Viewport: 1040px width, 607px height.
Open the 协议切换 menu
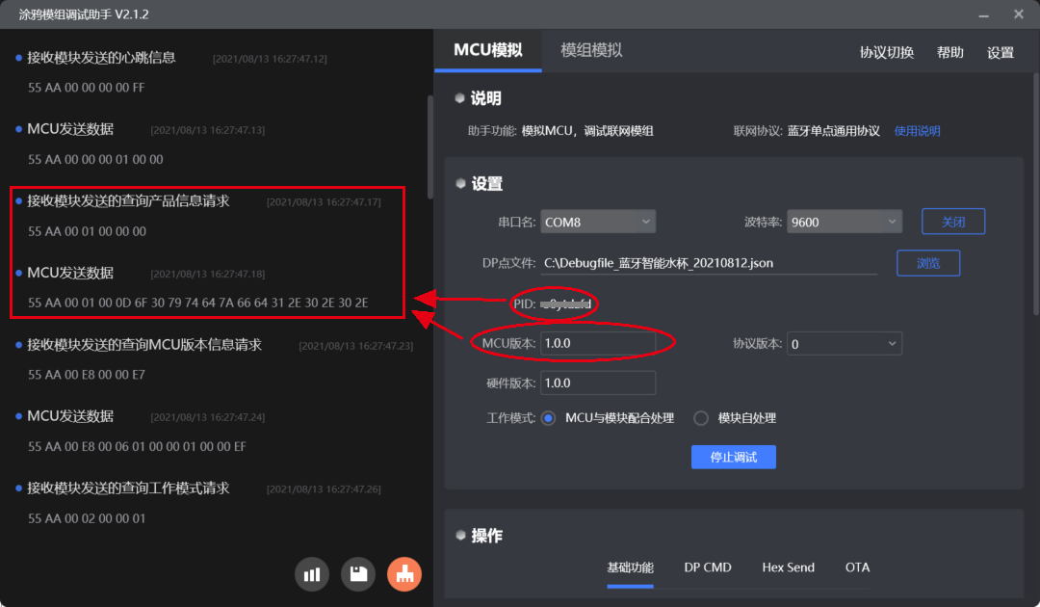(x=887, y=52)
